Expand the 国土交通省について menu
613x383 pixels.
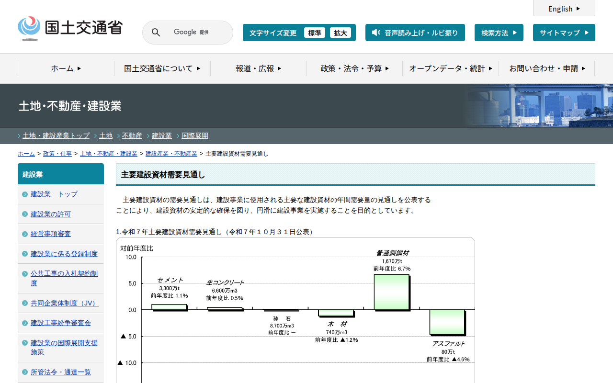click(x=162, y=68)
